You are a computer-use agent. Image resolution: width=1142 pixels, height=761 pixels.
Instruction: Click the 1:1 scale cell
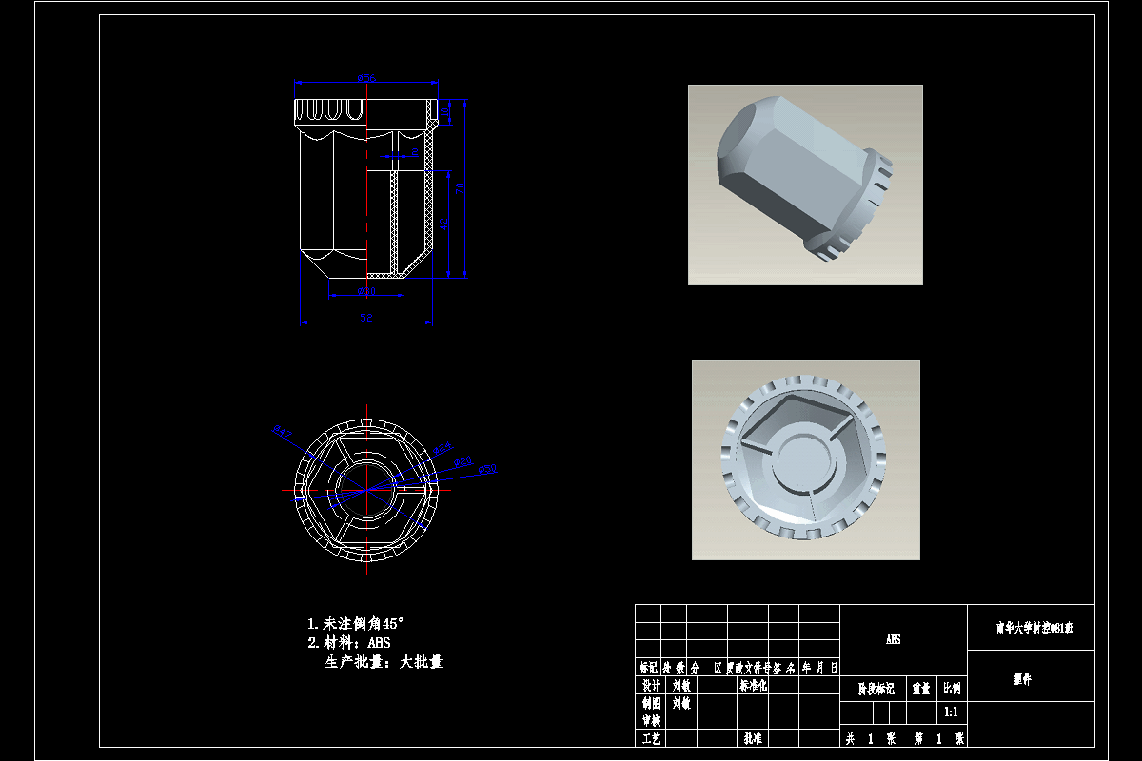click(x=949, y=710)
